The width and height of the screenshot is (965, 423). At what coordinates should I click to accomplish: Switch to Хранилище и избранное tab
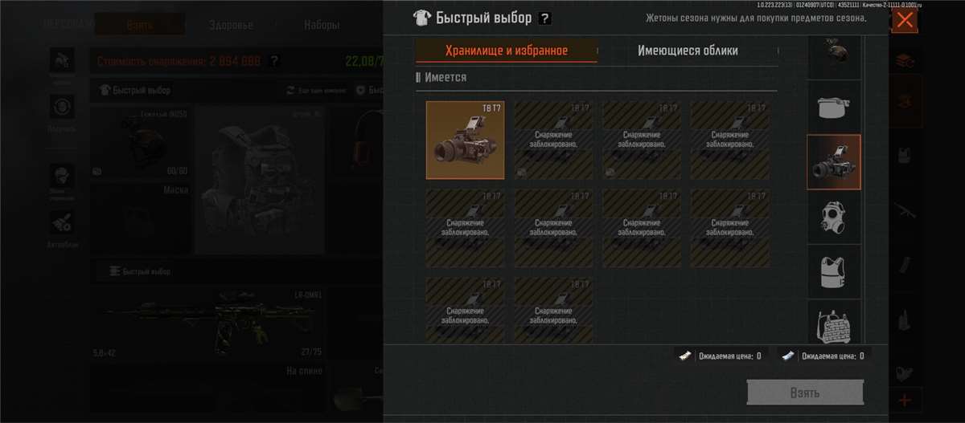point(507,51)
